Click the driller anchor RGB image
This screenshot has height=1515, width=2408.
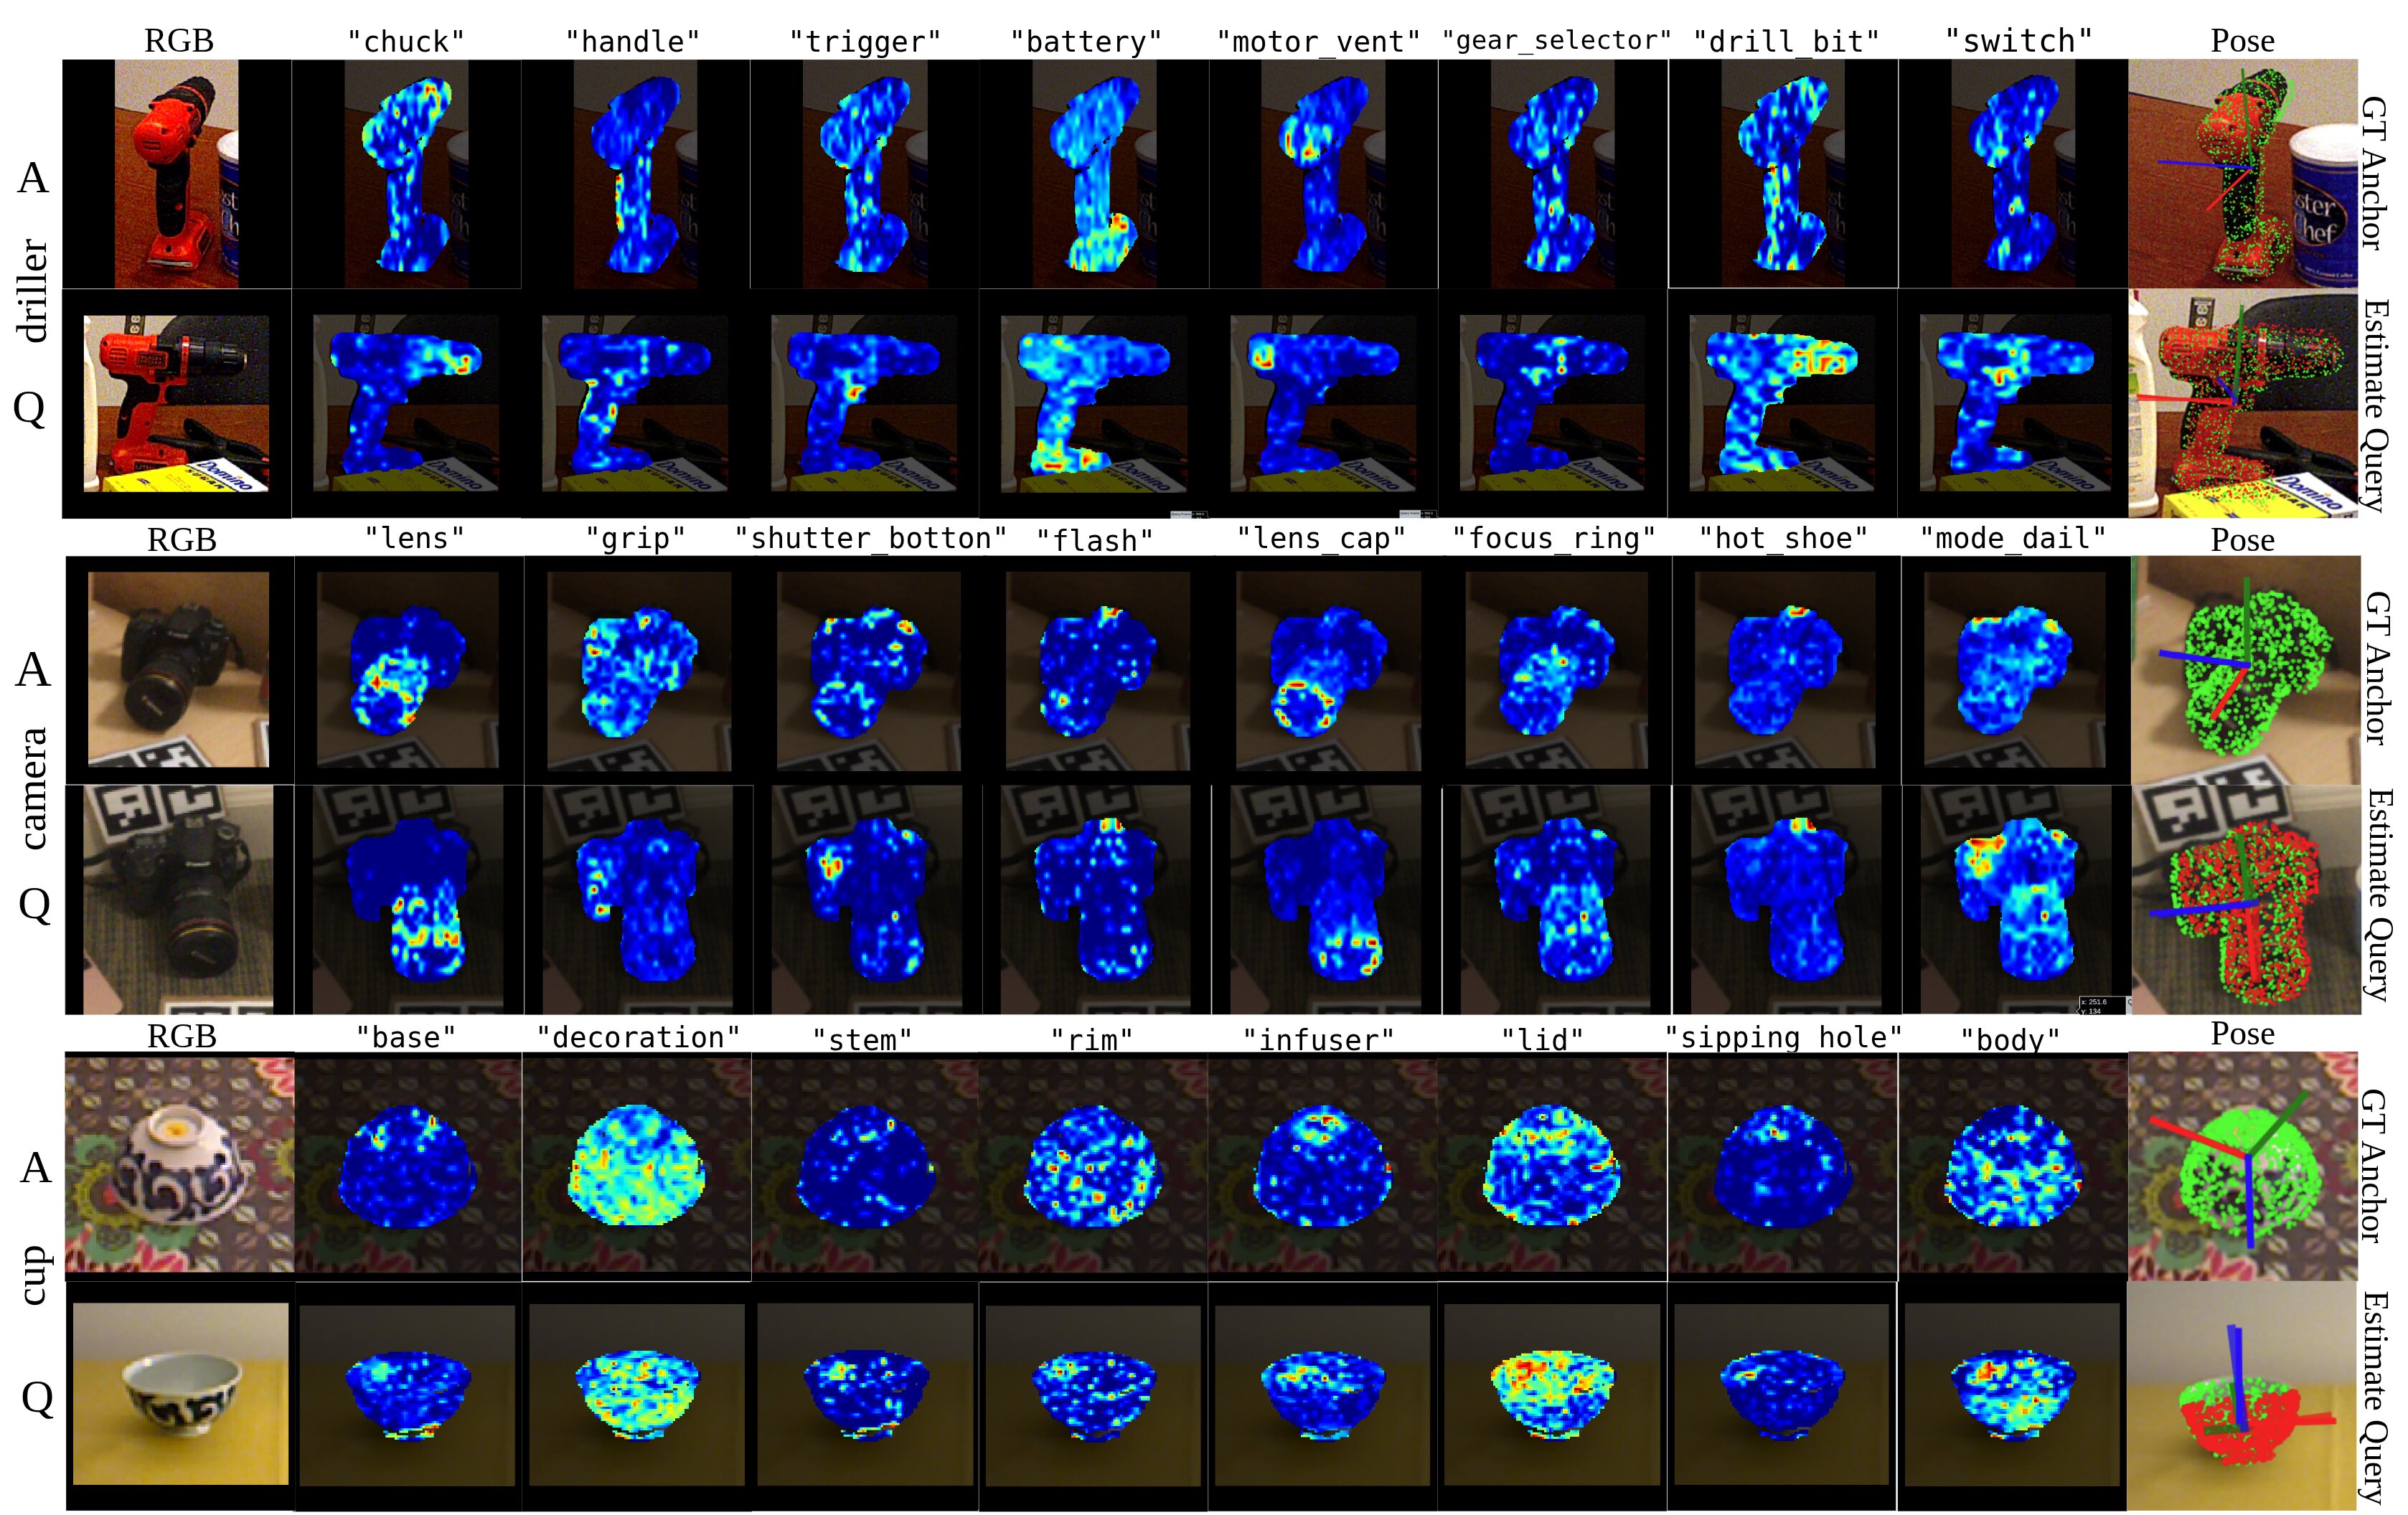176,173
